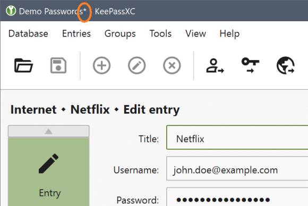Click into the Title field containing Netflix

tap(237, 138)
